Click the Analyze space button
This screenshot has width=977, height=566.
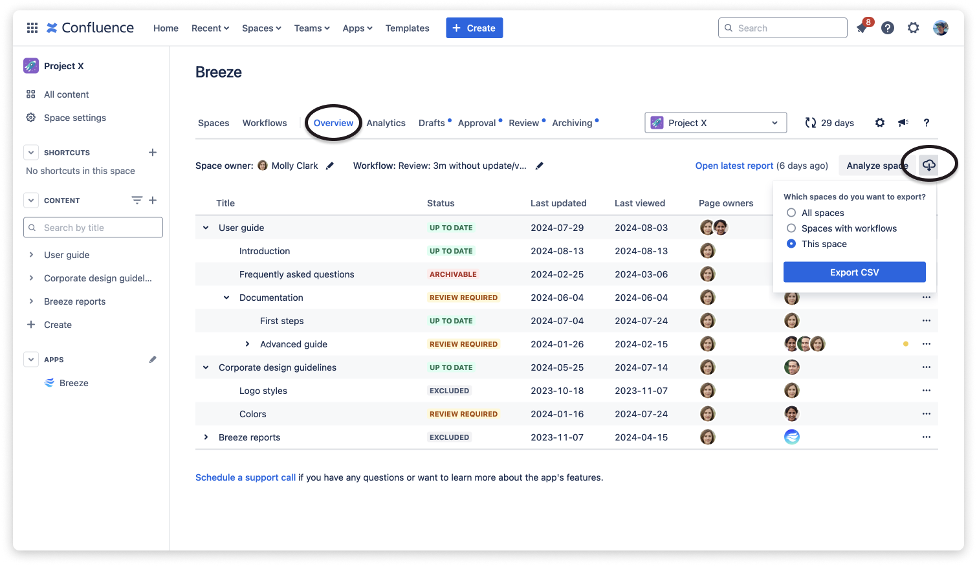[877, 166]
